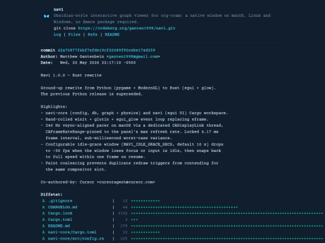Open Cargo.toml diffstat entry

click(x=60, y=220)
